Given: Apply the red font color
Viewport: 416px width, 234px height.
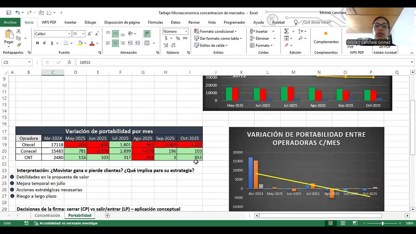Looking at the screenshot, I should 92,43.
